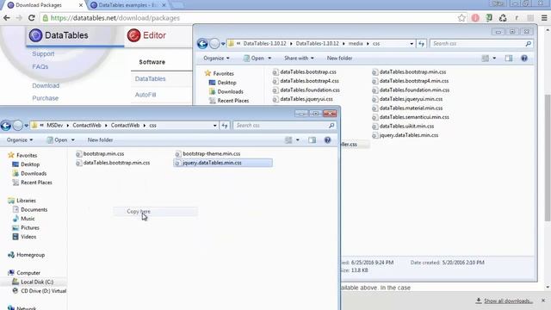Image resolution: width=551 pixels, height=310 pixels.
Task: Click Show all downloads link
Action: coord(508,301)
